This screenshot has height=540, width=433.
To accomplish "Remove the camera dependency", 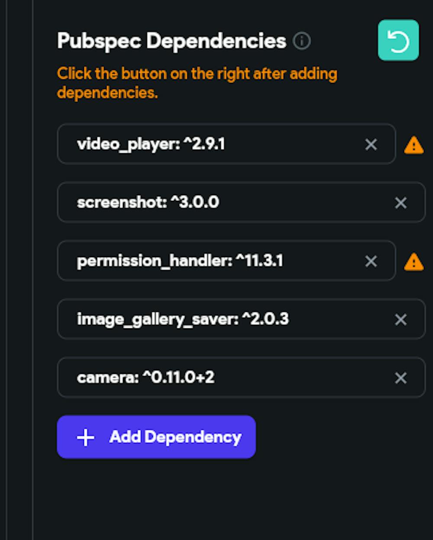I will tap(401, 378).
